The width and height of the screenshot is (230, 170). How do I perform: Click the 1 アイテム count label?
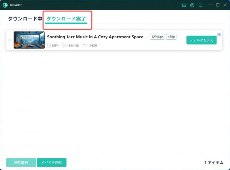[x=214, y=162]
